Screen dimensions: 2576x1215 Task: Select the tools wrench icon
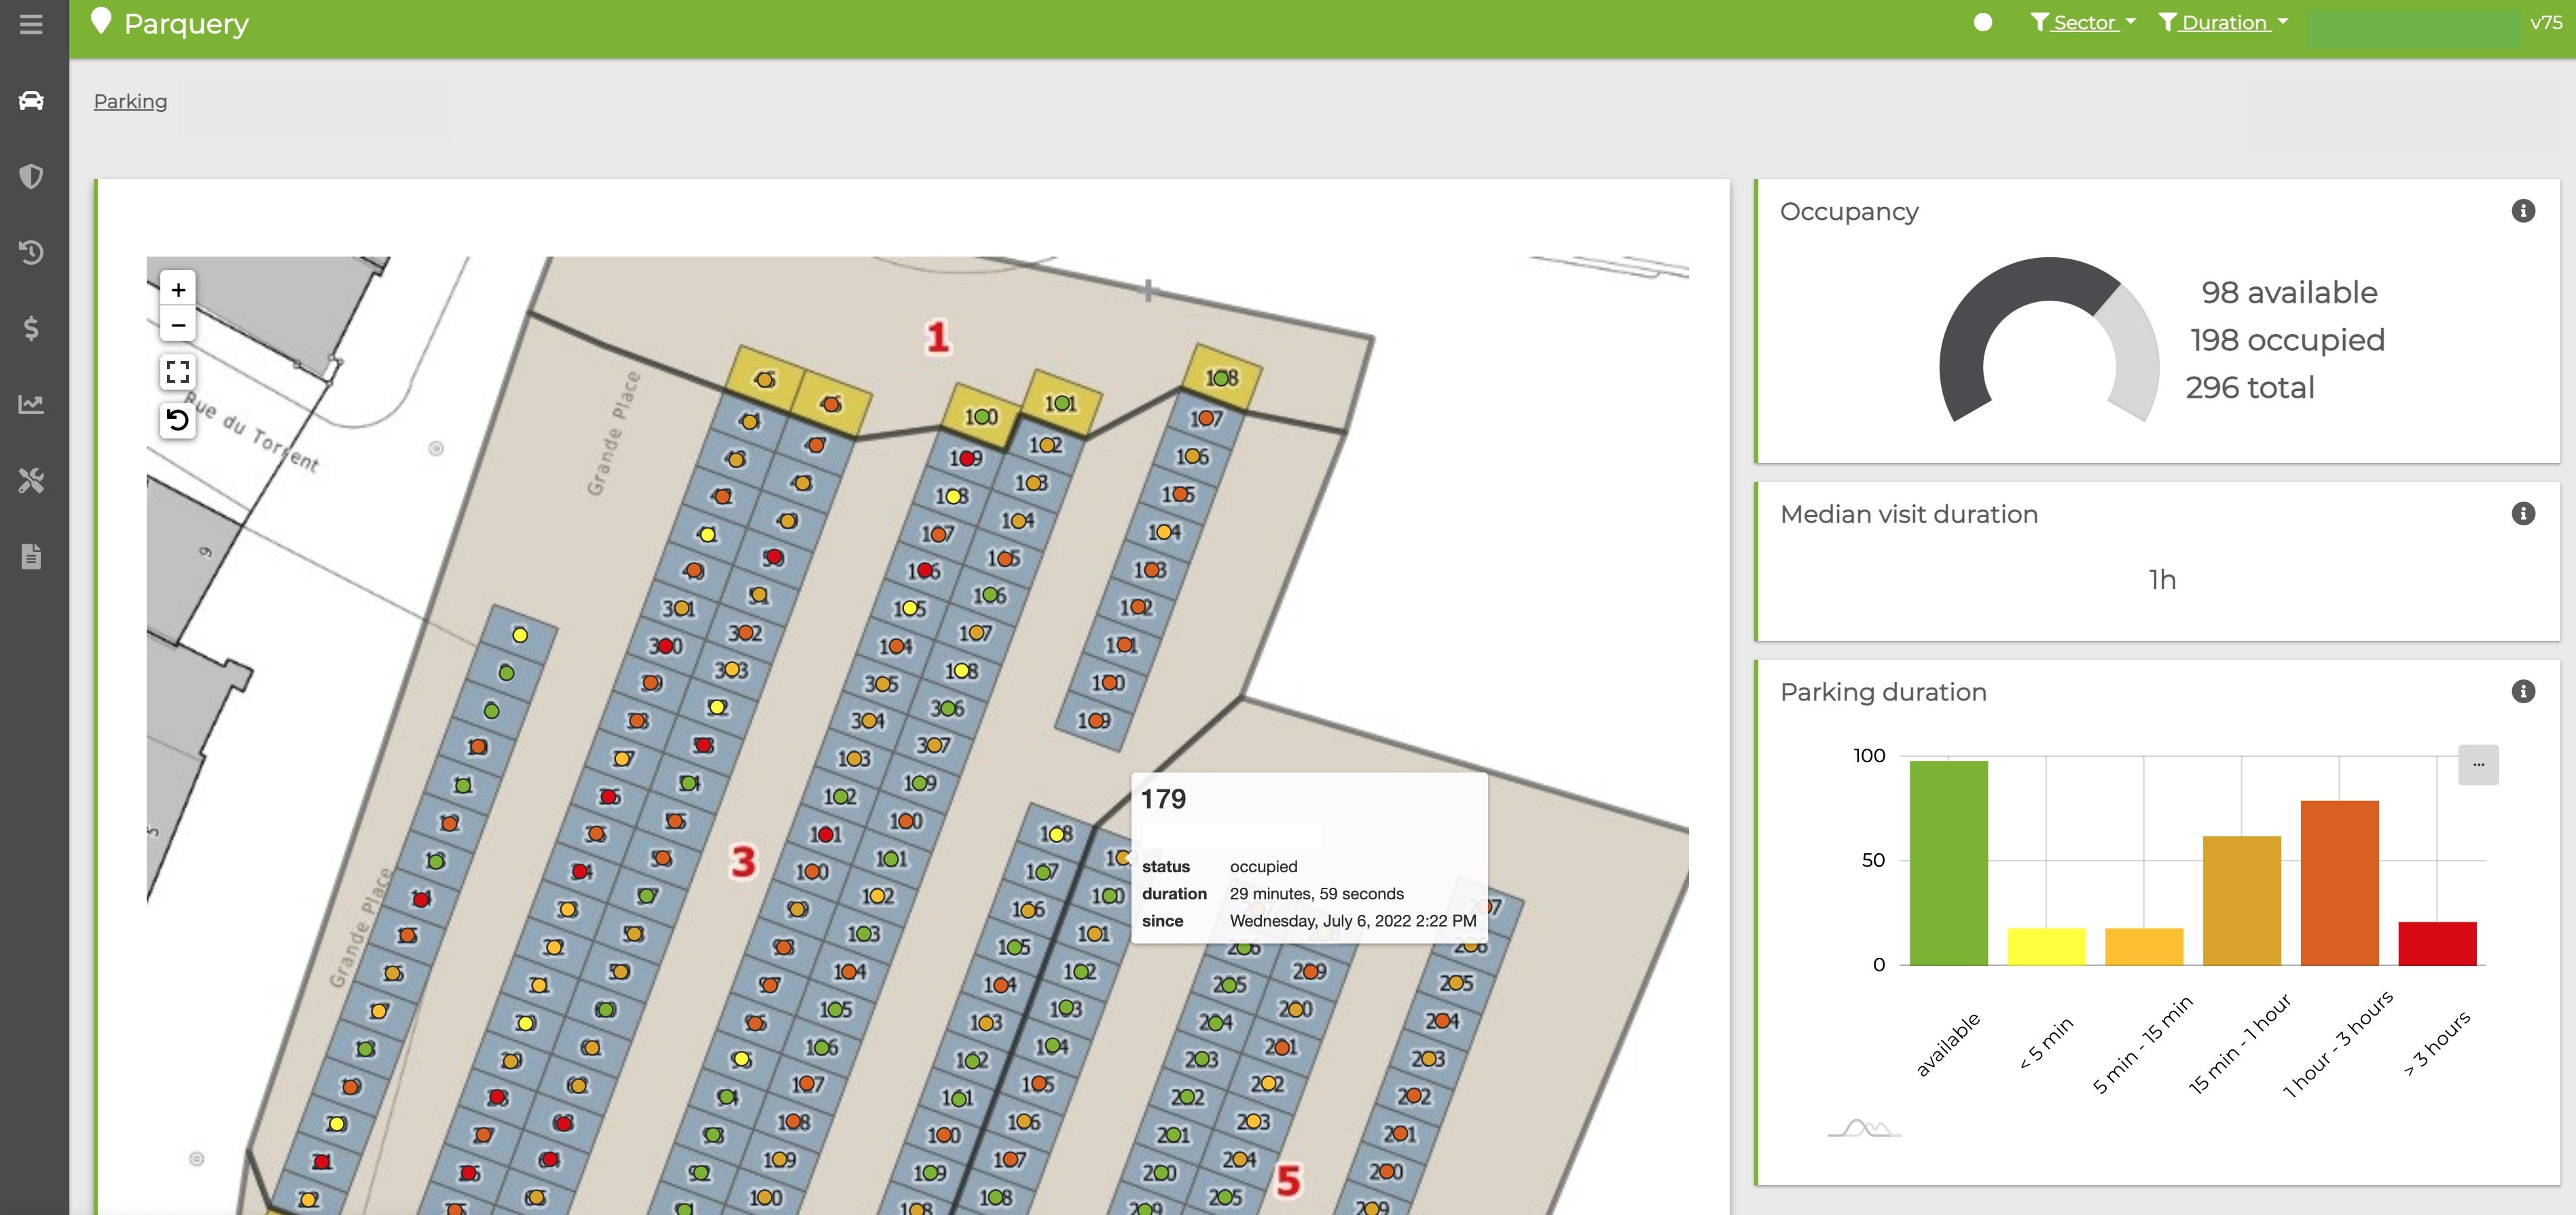click(31, 481)
